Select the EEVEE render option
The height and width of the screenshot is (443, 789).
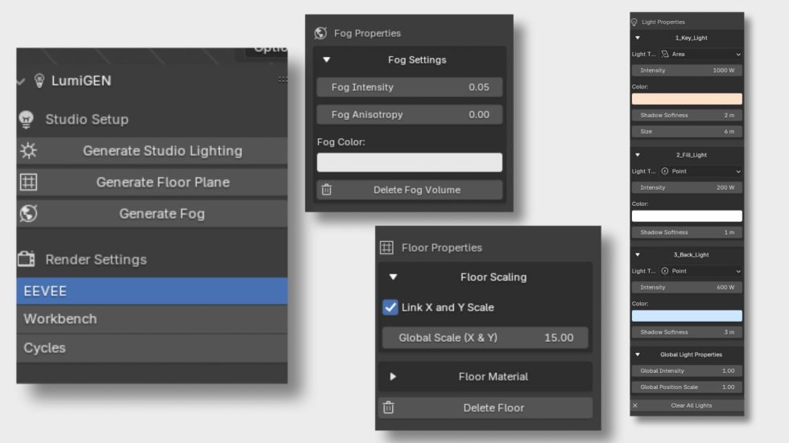pyautogui.click(x=151, y=291)
